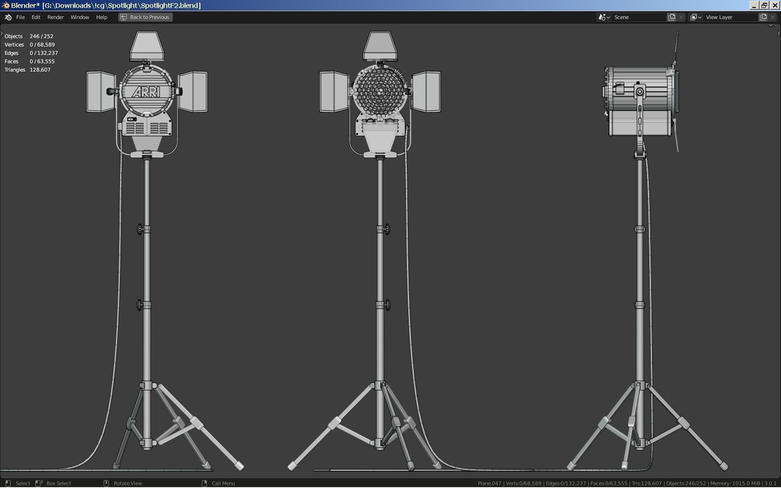Click the Plane.047 status bar entry
Screen dimensions: 781x488
(x=490, y=483)
